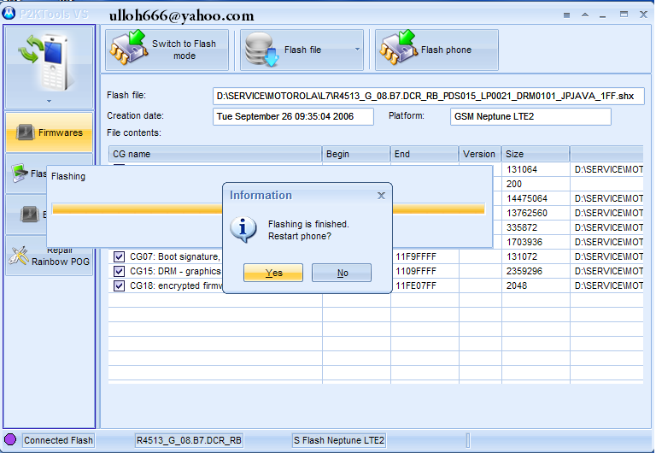The width and height of the screenshot is (656, 453).
Task: Sort by Begin column header
Action: tap(356, 154)
